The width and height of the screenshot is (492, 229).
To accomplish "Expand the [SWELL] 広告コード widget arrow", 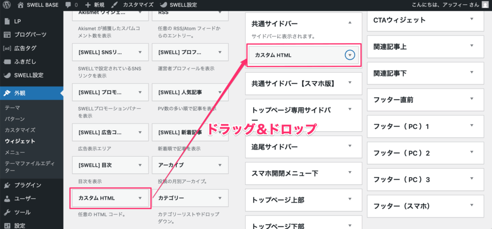I will 140,132.
